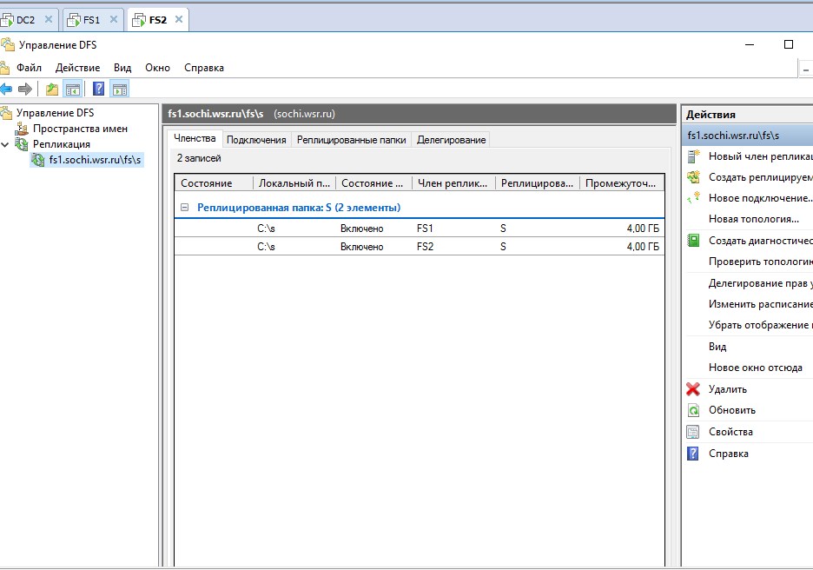Sort by the Состояние column header
Screen dimensions: 813x570
pos(215,183)
